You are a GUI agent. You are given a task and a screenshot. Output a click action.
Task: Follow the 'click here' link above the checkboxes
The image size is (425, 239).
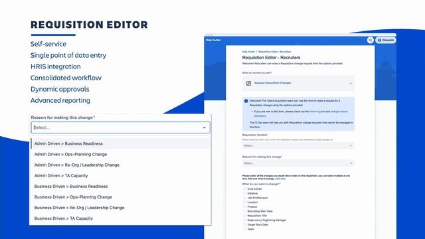tap(280, 179)
